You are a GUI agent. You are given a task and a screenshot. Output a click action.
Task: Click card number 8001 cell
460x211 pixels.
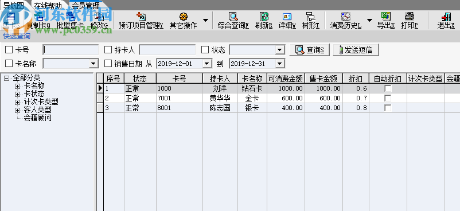[x=180, y=108]
